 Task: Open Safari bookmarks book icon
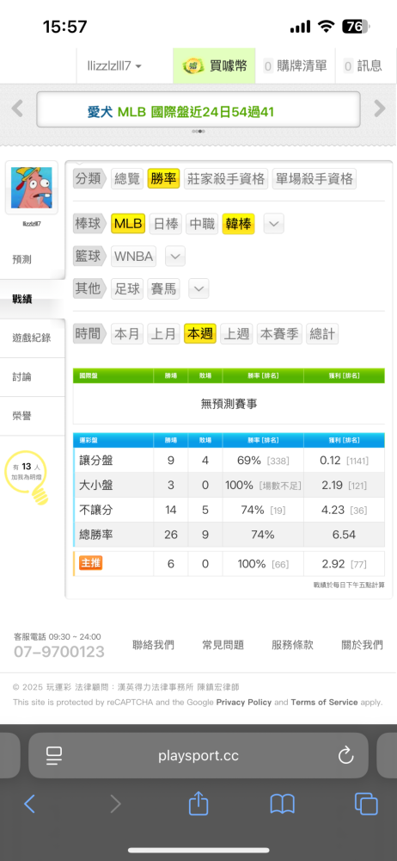[283, 804]
